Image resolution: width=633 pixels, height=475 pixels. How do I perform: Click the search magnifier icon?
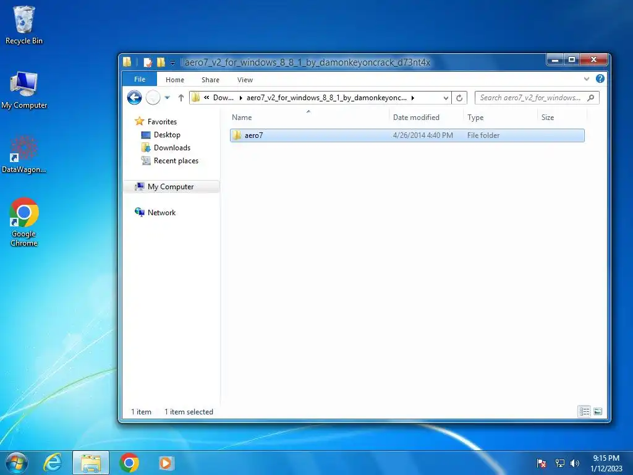point(591,98)
